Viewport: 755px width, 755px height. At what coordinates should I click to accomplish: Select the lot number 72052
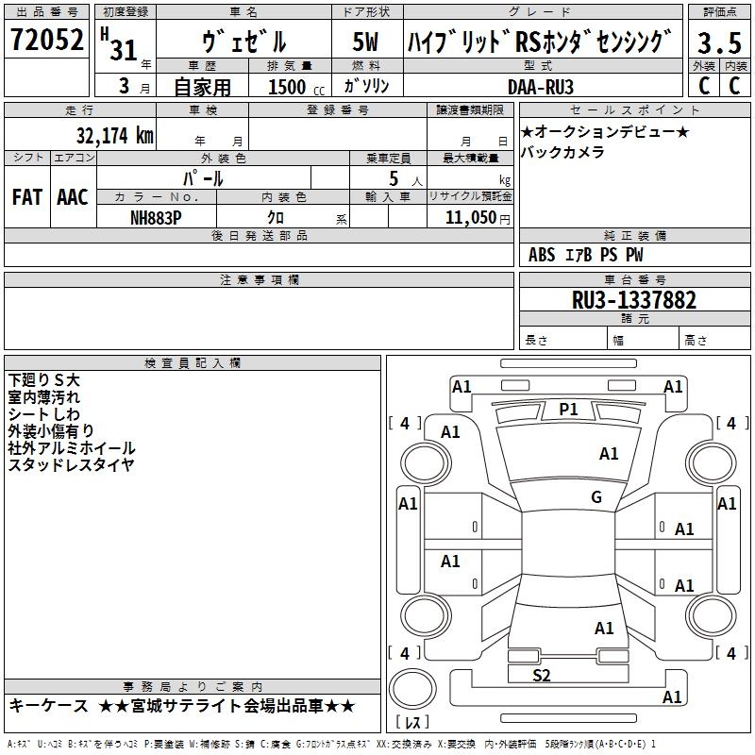click(x=46, y=40)
